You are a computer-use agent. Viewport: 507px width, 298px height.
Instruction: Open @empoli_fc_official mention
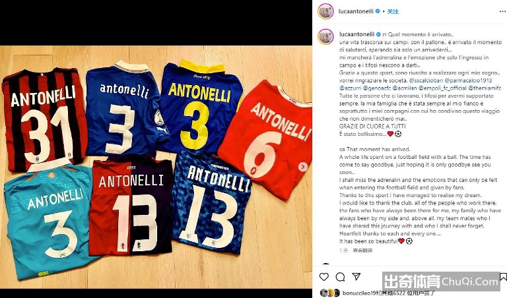tap(442, 88)
